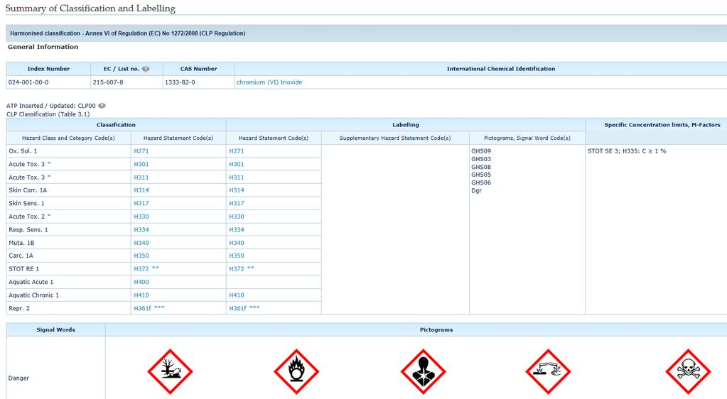Open the help icon beside EC / List no.
The image size is (727, 399).
coord(146,69)
